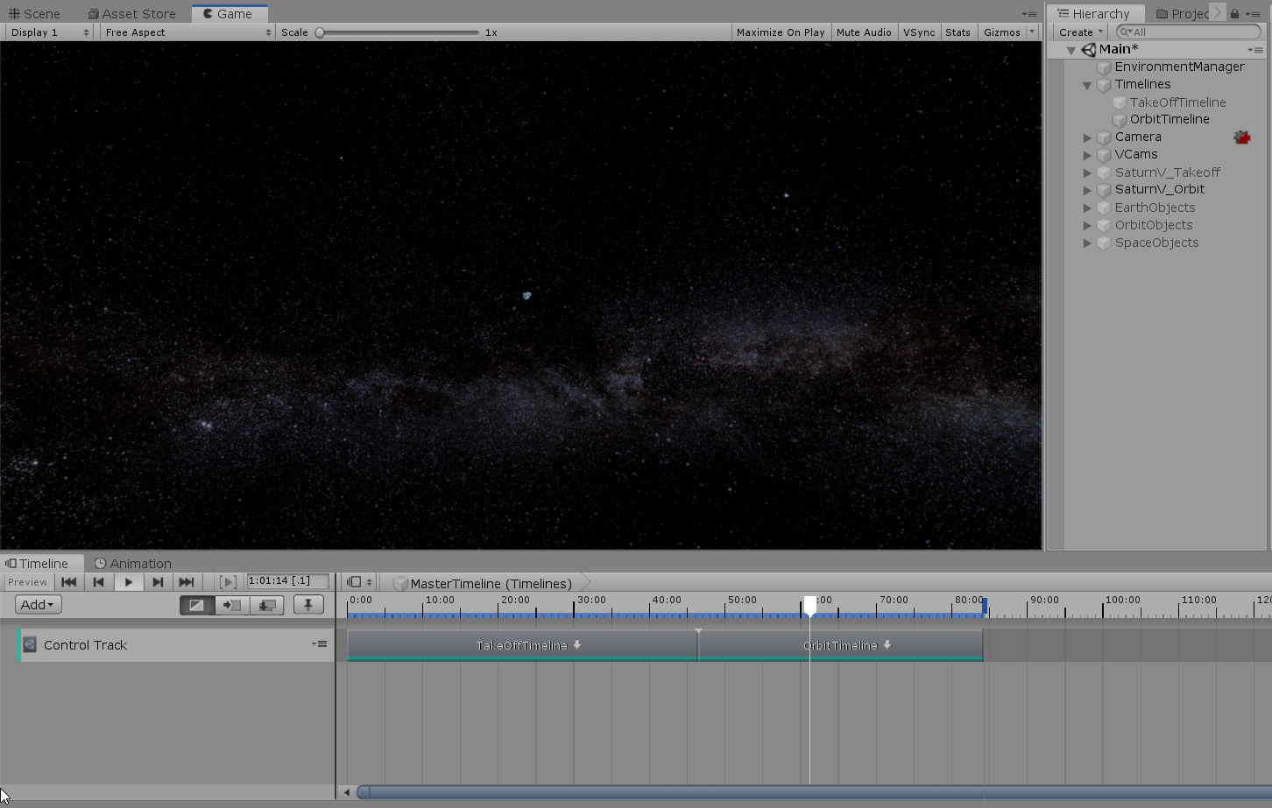This screenshot has width=1272, height=808.
Task: Enable Maximize On Play
Action: 780,32
